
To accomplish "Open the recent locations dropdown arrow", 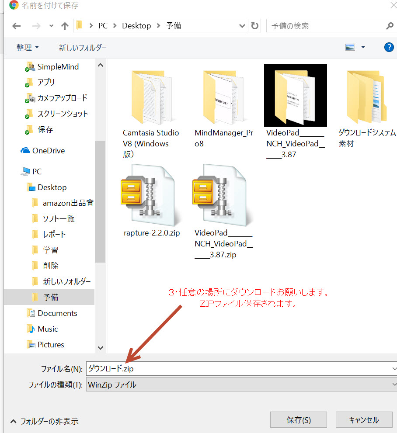I will coord(51,26).
